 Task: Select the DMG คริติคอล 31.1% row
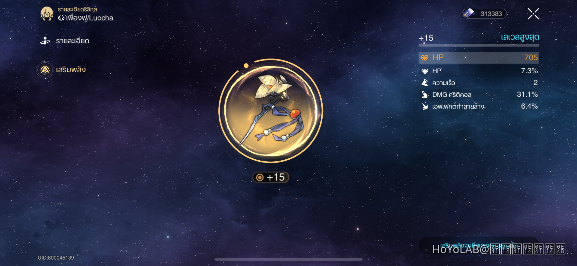click(479, 94)
